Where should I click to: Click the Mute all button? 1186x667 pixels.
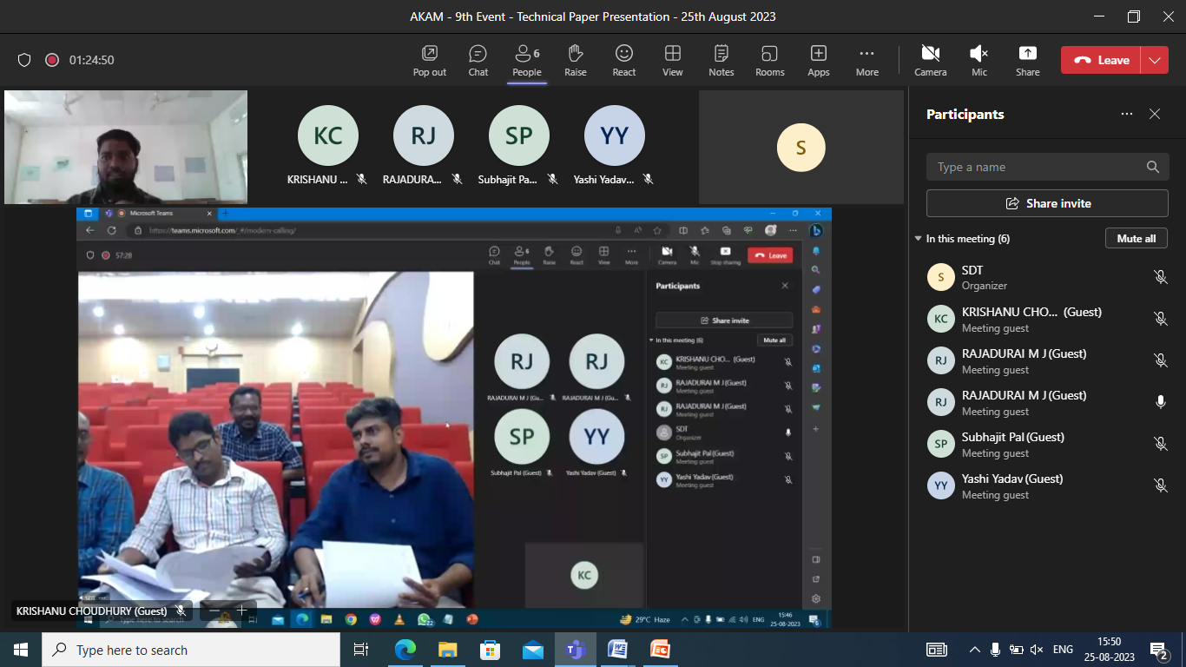pyautogui.click(x=1136, y=238)
